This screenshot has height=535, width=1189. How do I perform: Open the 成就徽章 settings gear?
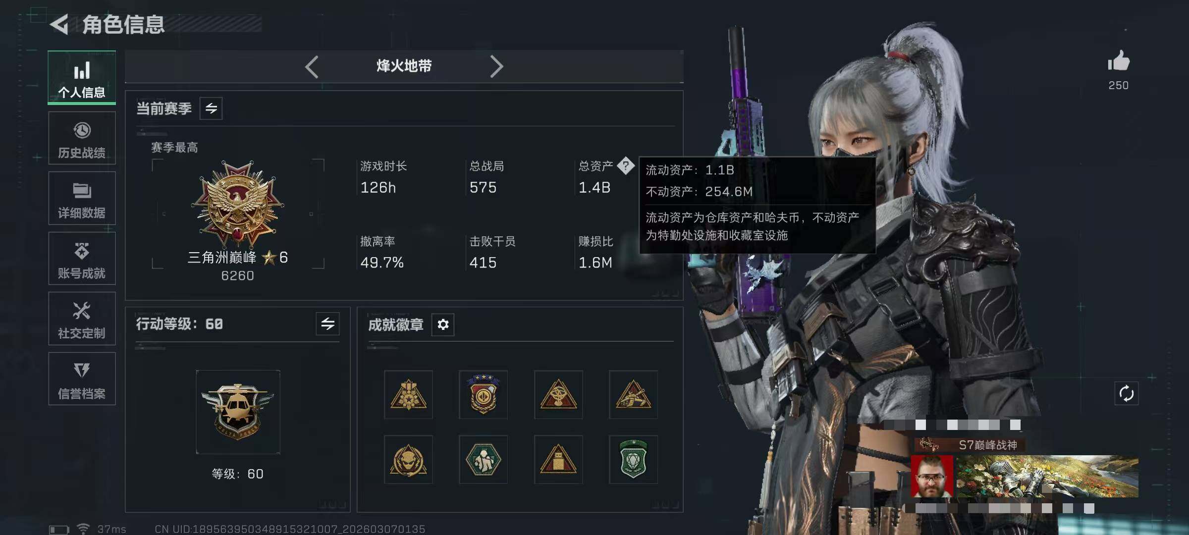(x=443, y=324)
